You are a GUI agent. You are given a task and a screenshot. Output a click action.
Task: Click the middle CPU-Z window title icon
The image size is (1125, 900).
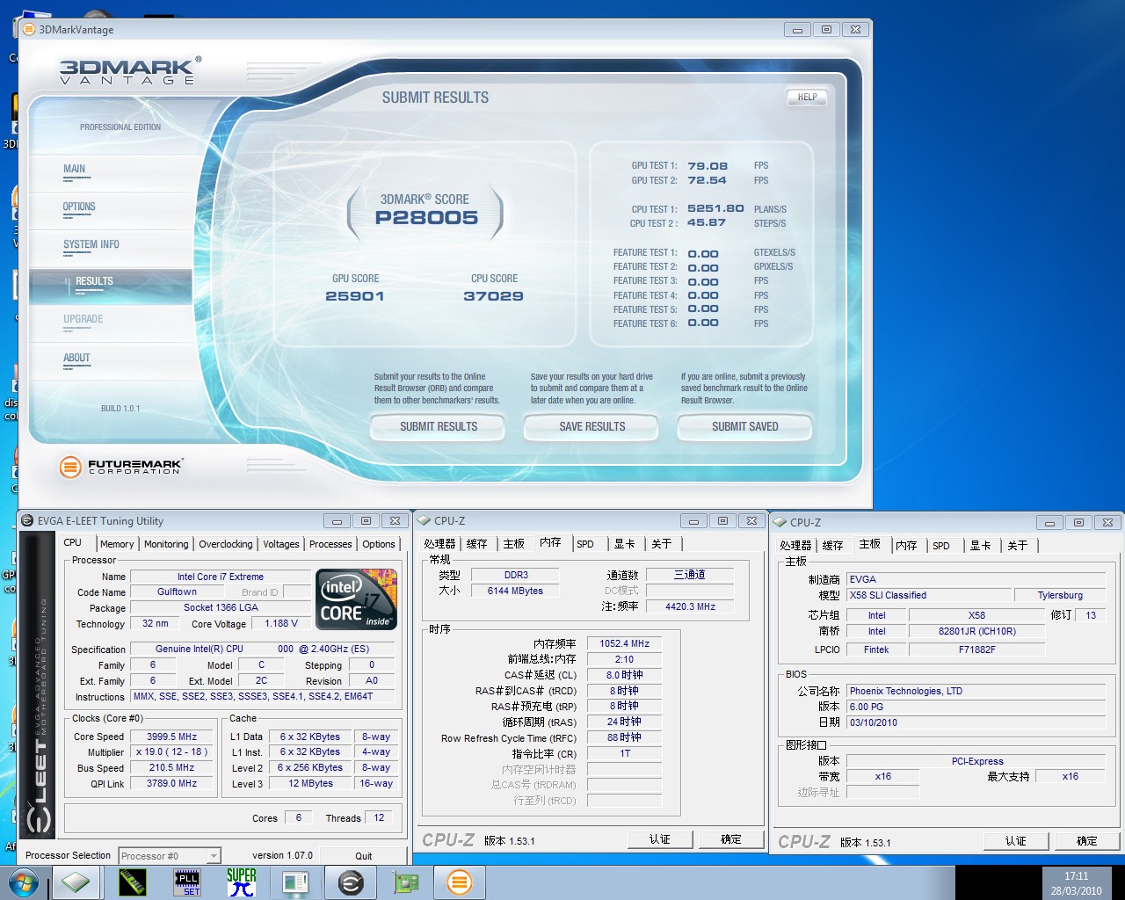point(425,520)
